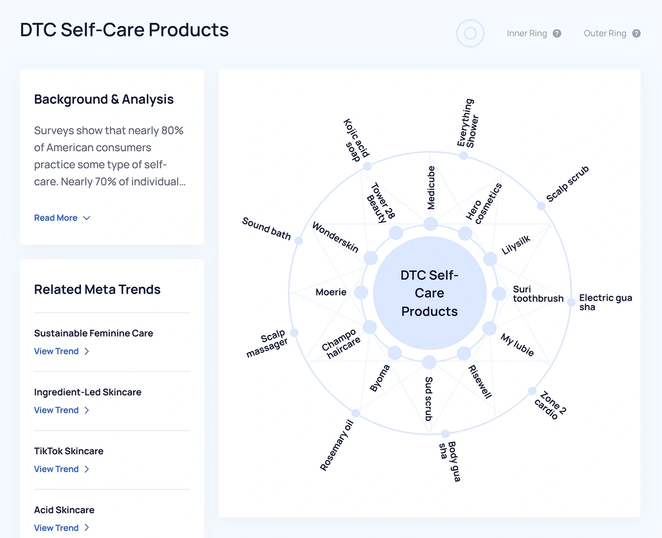Open View Trend for TikTok Skincare
The height and width of the screenshot is (538, 662).
point(57,468)
